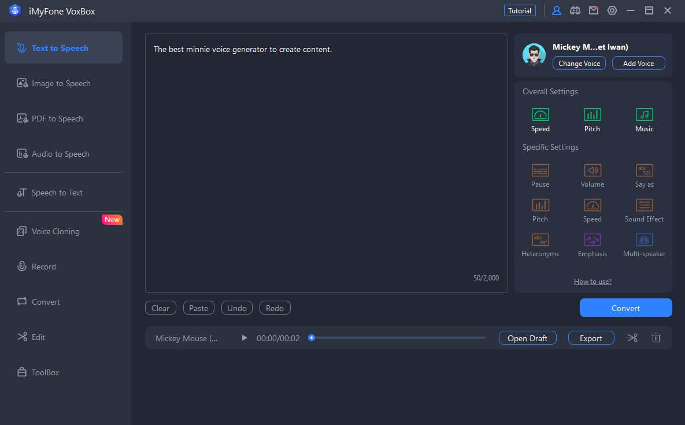The width and height of the screenshot is (685, 425).
Task: Click the Undo button
Action: [x=237, y=308]
